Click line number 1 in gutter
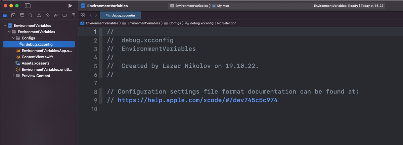403x145 pixels. [95, 32]
